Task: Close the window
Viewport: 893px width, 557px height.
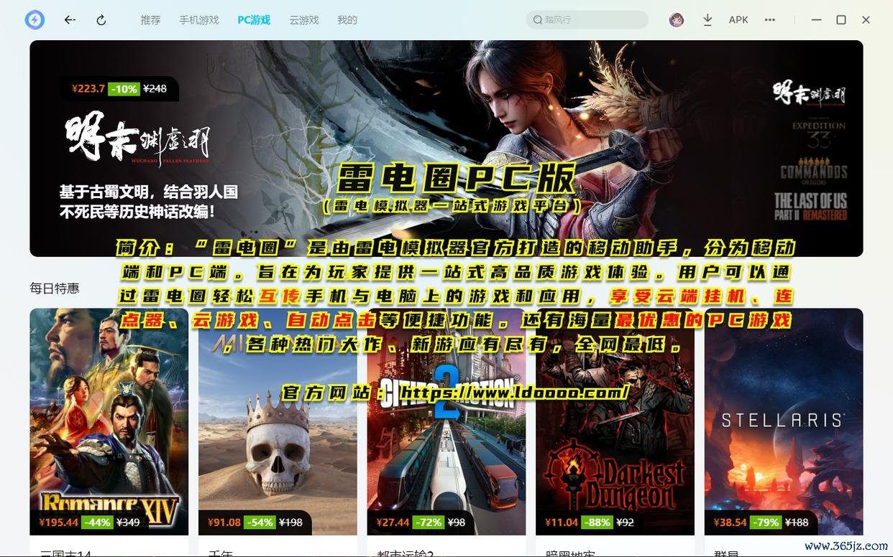Action: click(x=866, y=20)
